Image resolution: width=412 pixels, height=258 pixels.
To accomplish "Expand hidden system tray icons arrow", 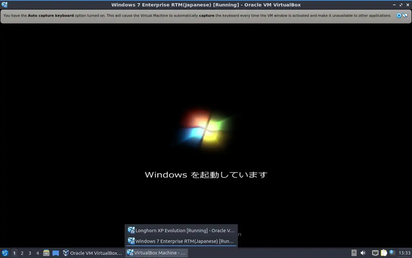I will [354, 253].
